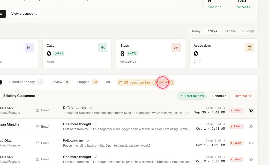Click the 53 need review label
This screenshot has width=269, height=165.
click(x=137, y=82)
